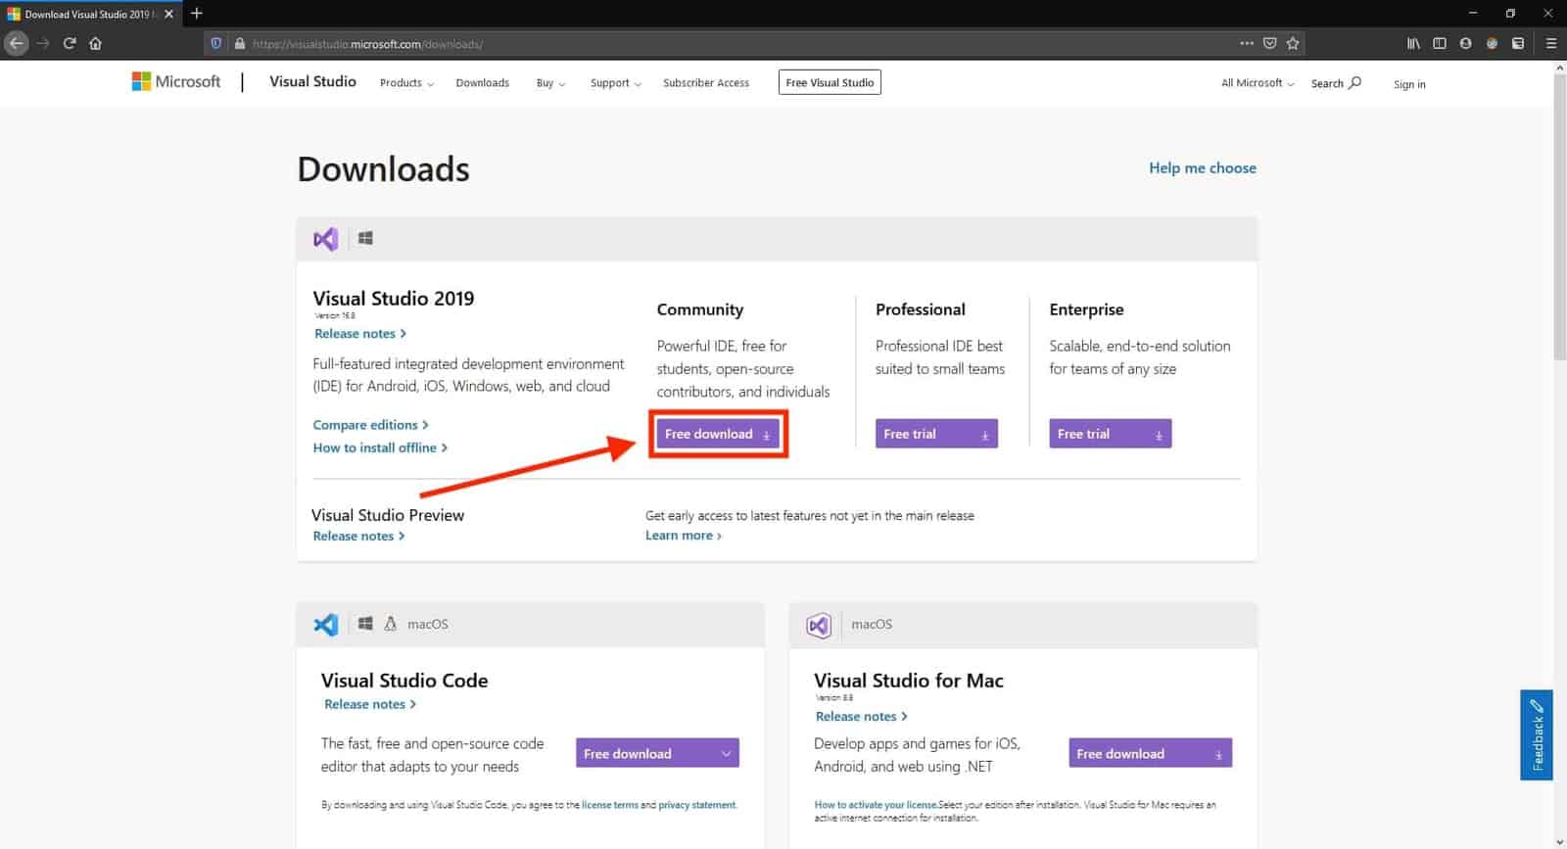Open the Feedback side tab

pos(1537,734)
